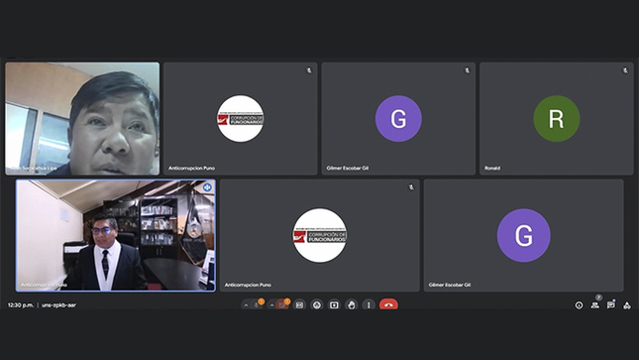Open the chat panel
This screenshot has width=639, height=360.
click(611, 305)
